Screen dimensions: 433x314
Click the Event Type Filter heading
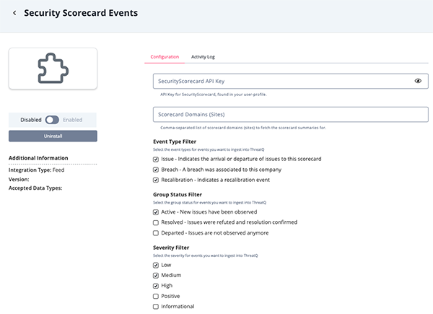tap(175, 141)
